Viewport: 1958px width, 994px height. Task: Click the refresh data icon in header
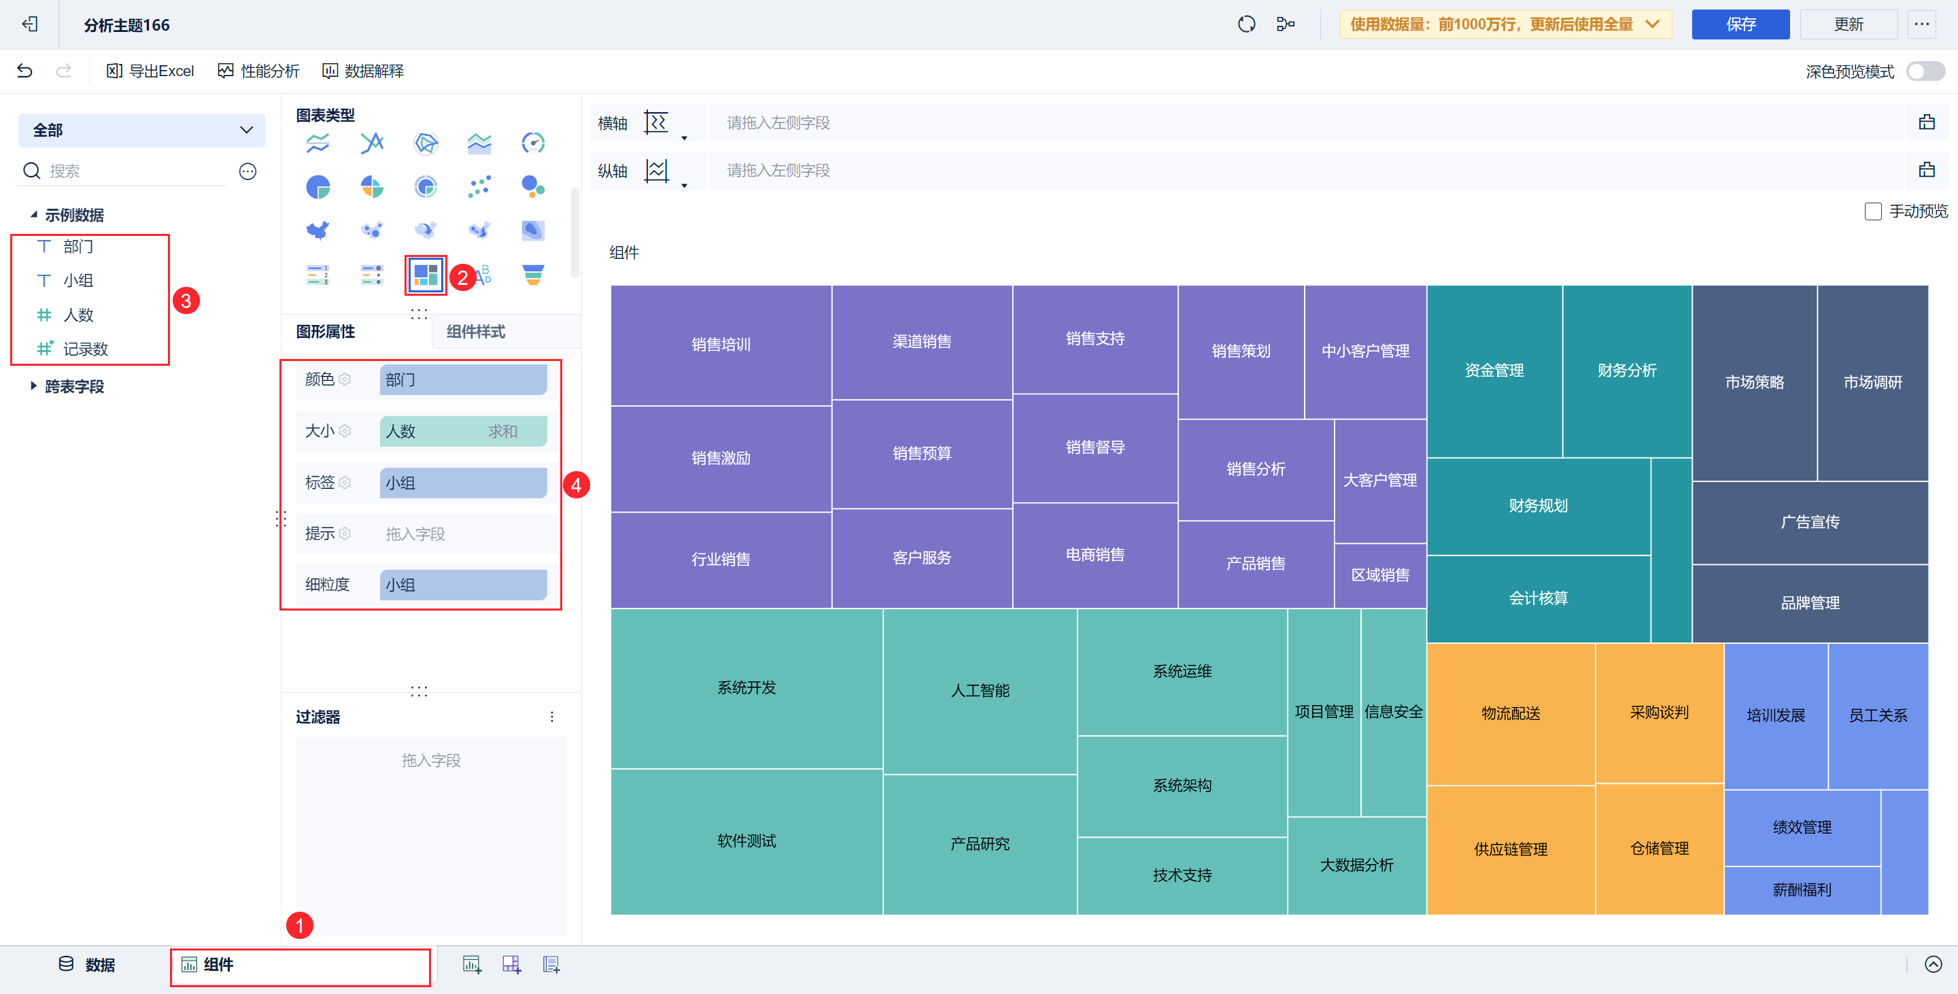pos(1247,24)
